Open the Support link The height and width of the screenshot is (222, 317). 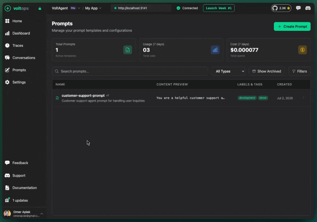(19, 175)
